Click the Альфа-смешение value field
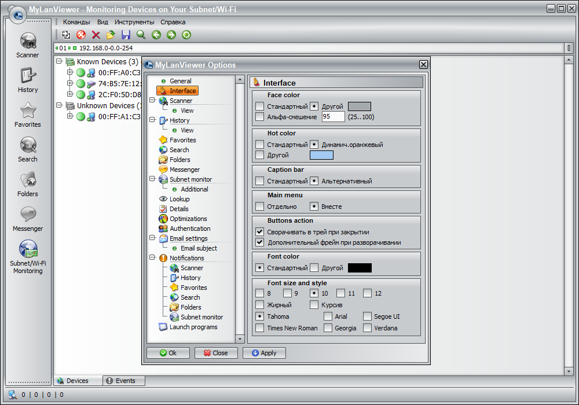 click(x=333, y=117)
